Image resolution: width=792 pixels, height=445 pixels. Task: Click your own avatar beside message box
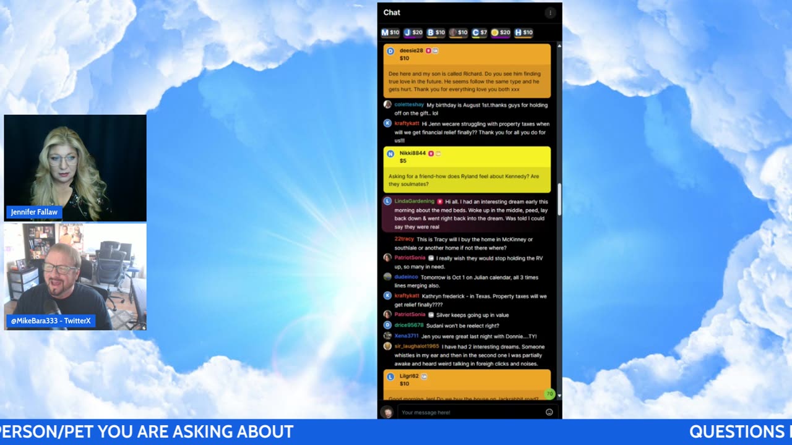387,412
